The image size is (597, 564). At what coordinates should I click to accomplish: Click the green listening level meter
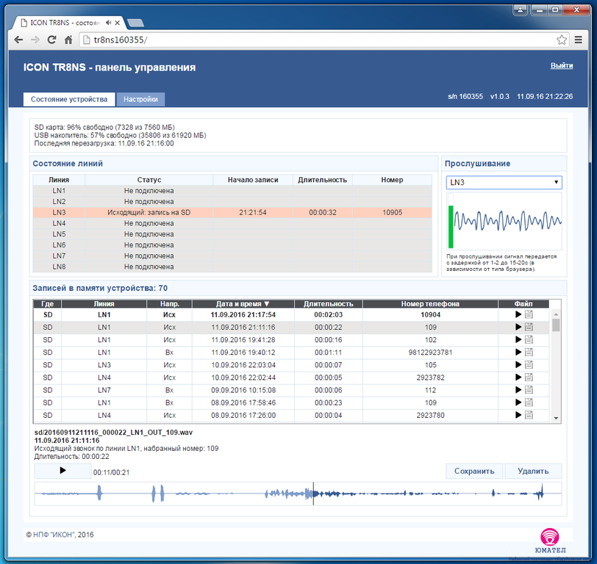451,227
